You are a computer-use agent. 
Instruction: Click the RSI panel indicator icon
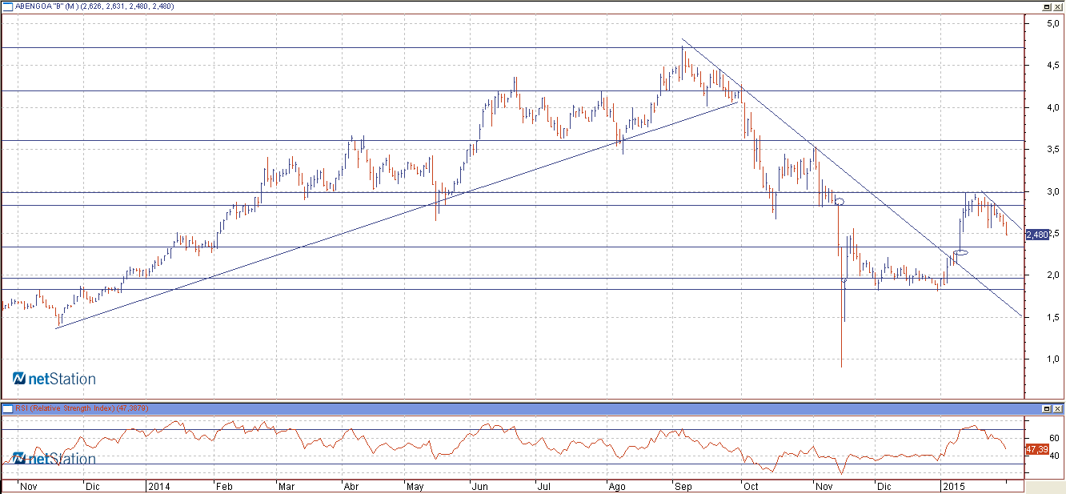coord(7,408)
